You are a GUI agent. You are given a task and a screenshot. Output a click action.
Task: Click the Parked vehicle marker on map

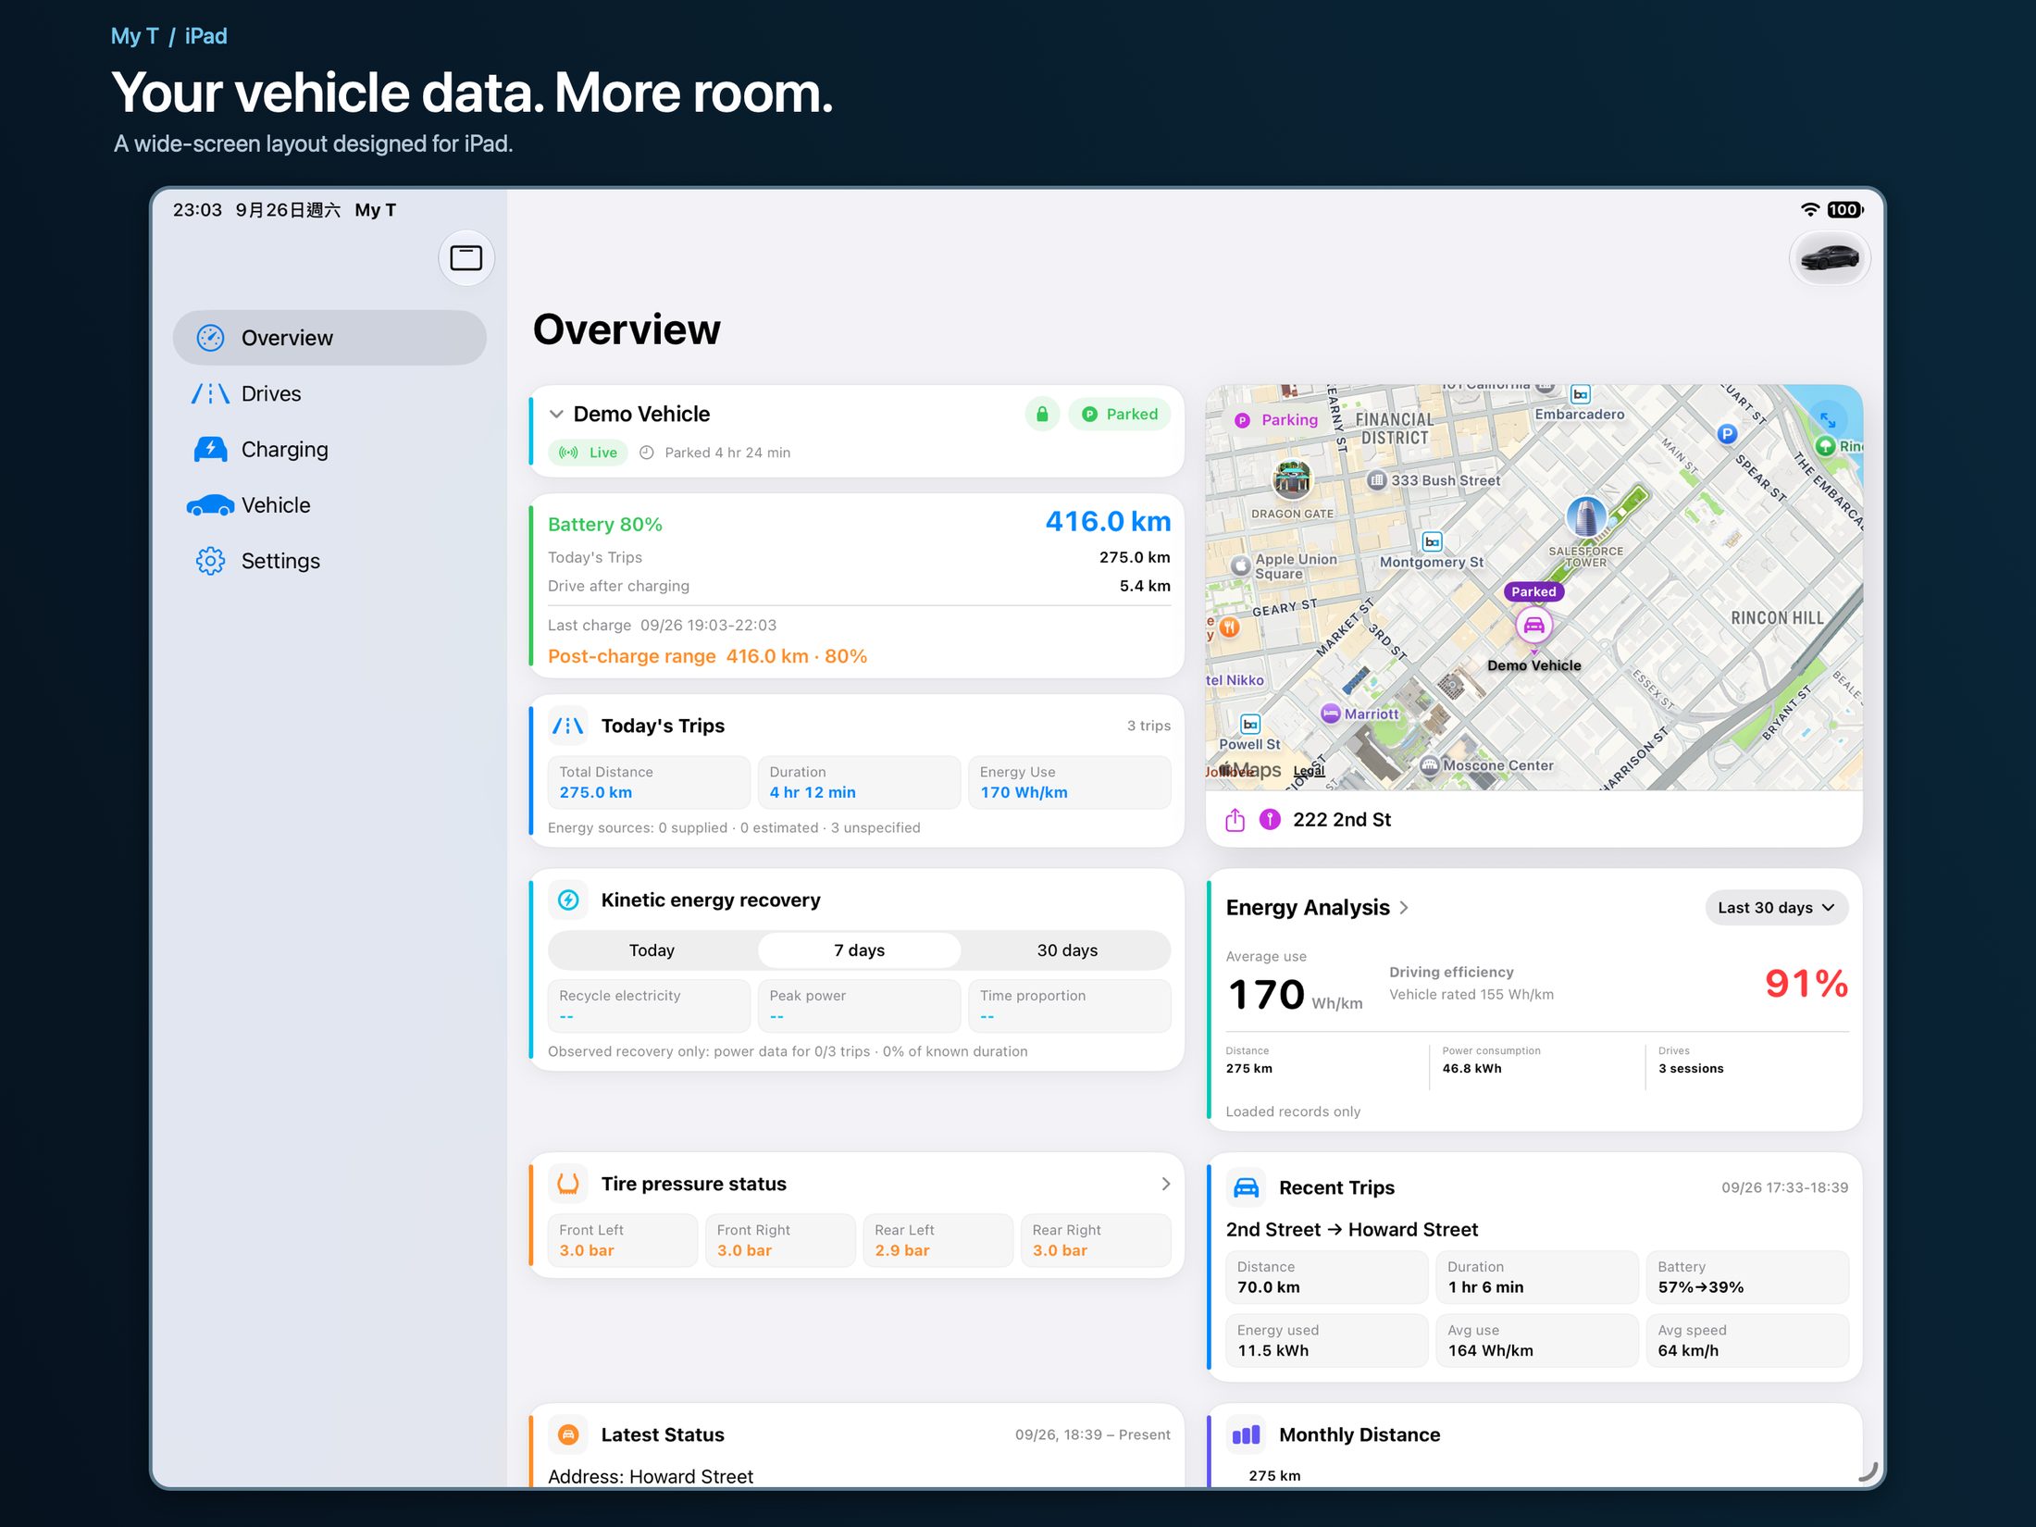pos(1533,626)
